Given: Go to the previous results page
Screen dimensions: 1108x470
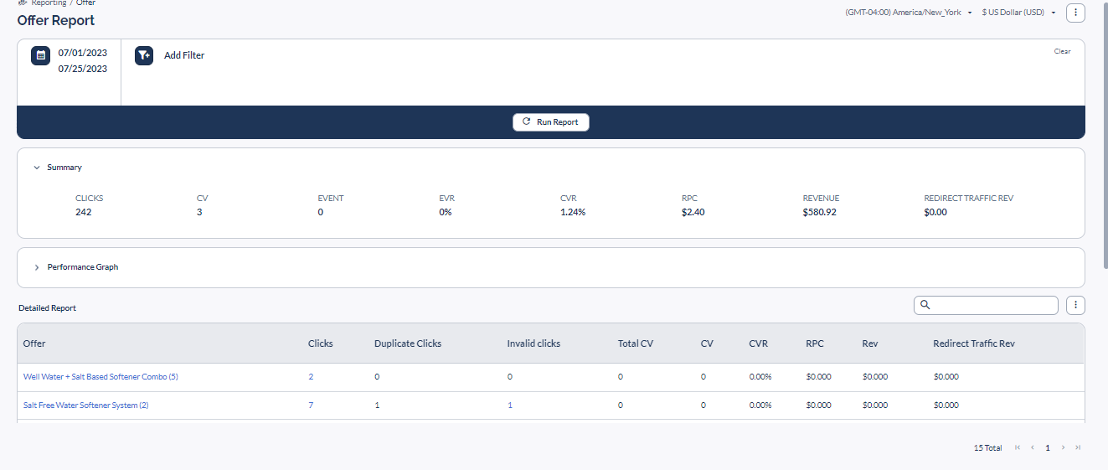Looking at the screenshot, I should [x=1033, y=447].
